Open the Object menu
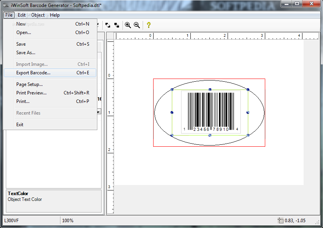Screen dimensions: 323x228 tap(38, 15)
